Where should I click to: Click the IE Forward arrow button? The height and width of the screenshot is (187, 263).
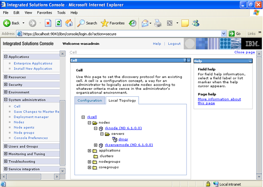pos(32,23)
